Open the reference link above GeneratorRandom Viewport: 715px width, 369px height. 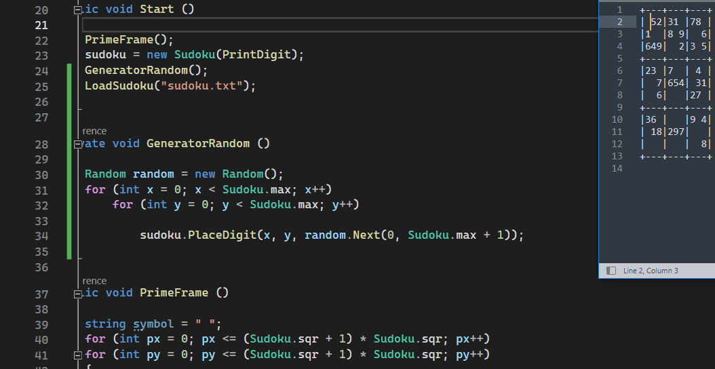94,131
